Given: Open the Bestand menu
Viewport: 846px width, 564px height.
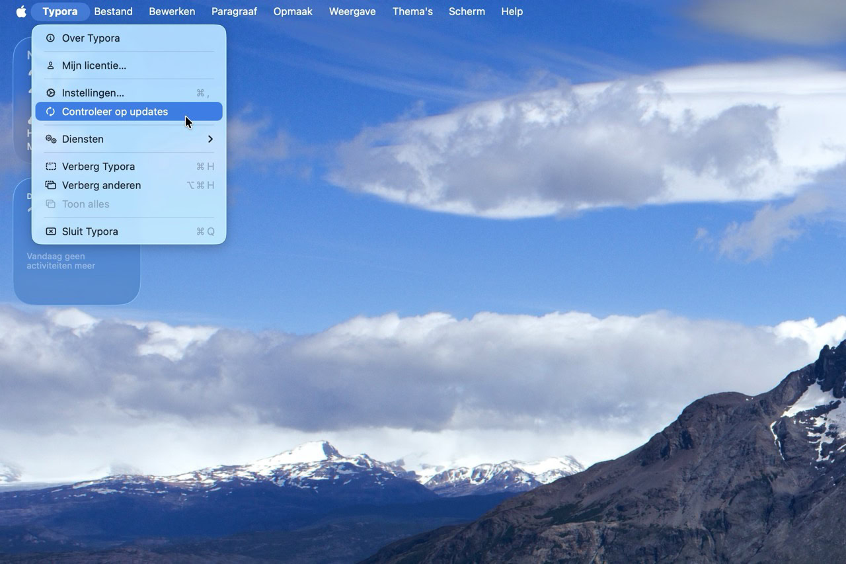Looking at the screenshot, I should coord(113,11).
